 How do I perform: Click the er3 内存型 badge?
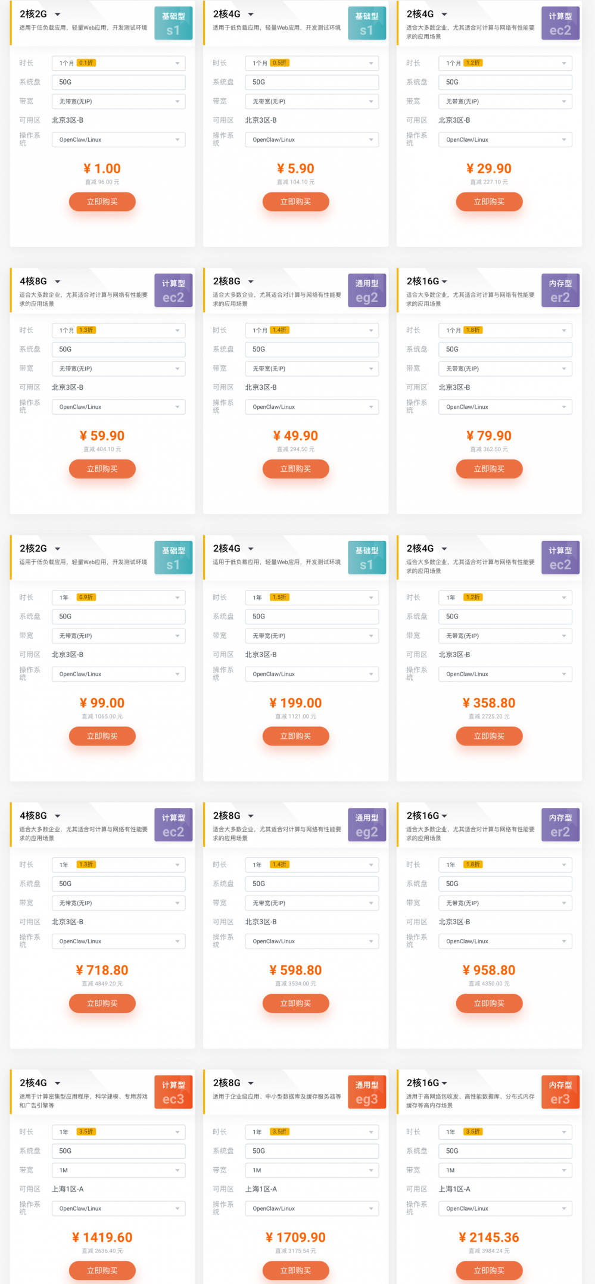click(x=560, y=1092)
